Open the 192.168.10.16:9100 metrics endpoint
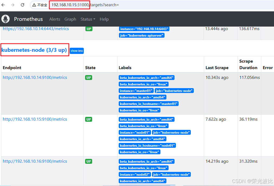 point(35,161)
